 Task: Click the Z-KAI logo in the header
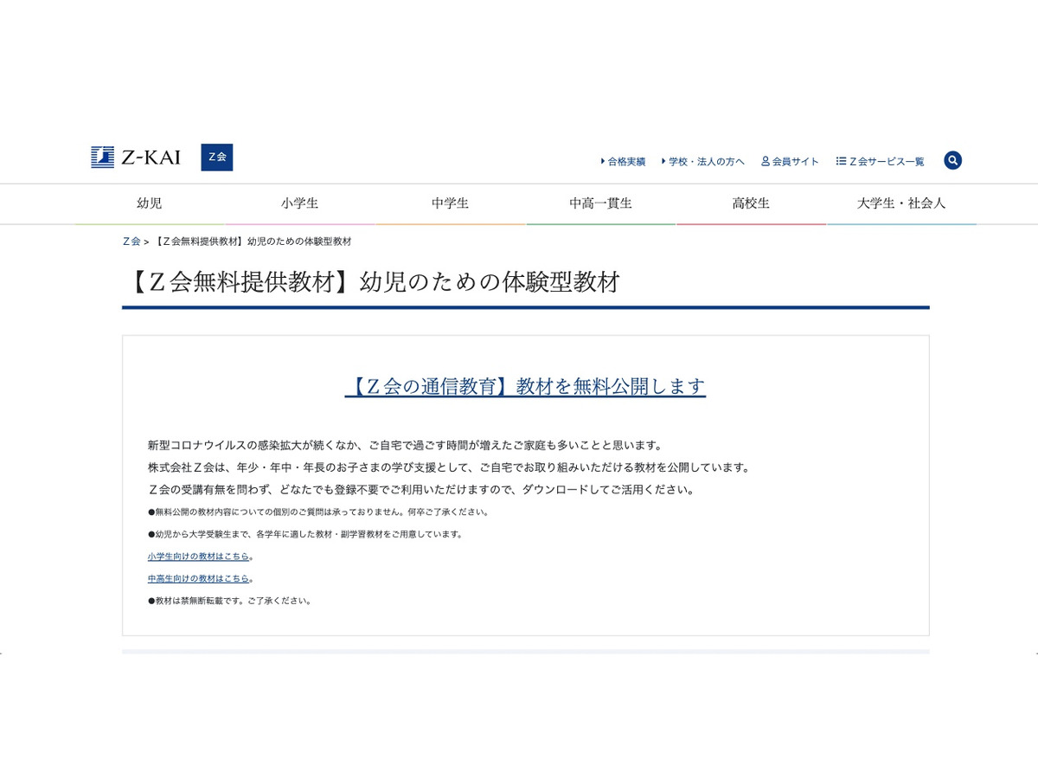point(137,158)
